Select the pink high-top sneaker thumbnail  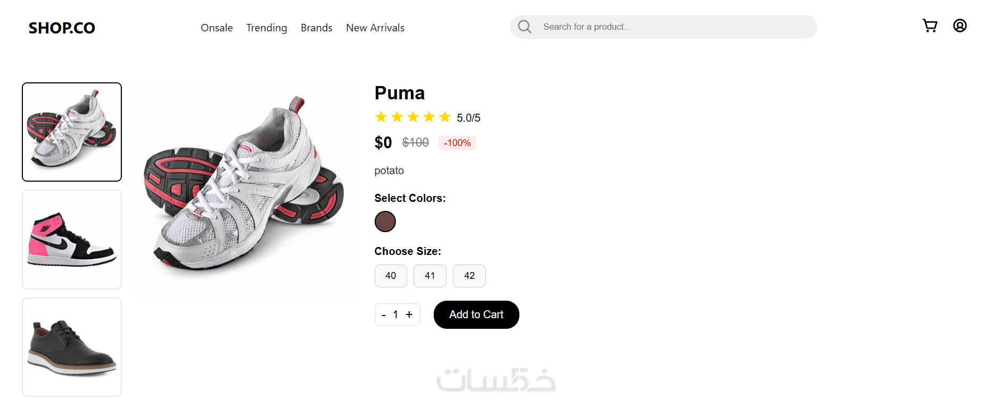tap(72, 240)
